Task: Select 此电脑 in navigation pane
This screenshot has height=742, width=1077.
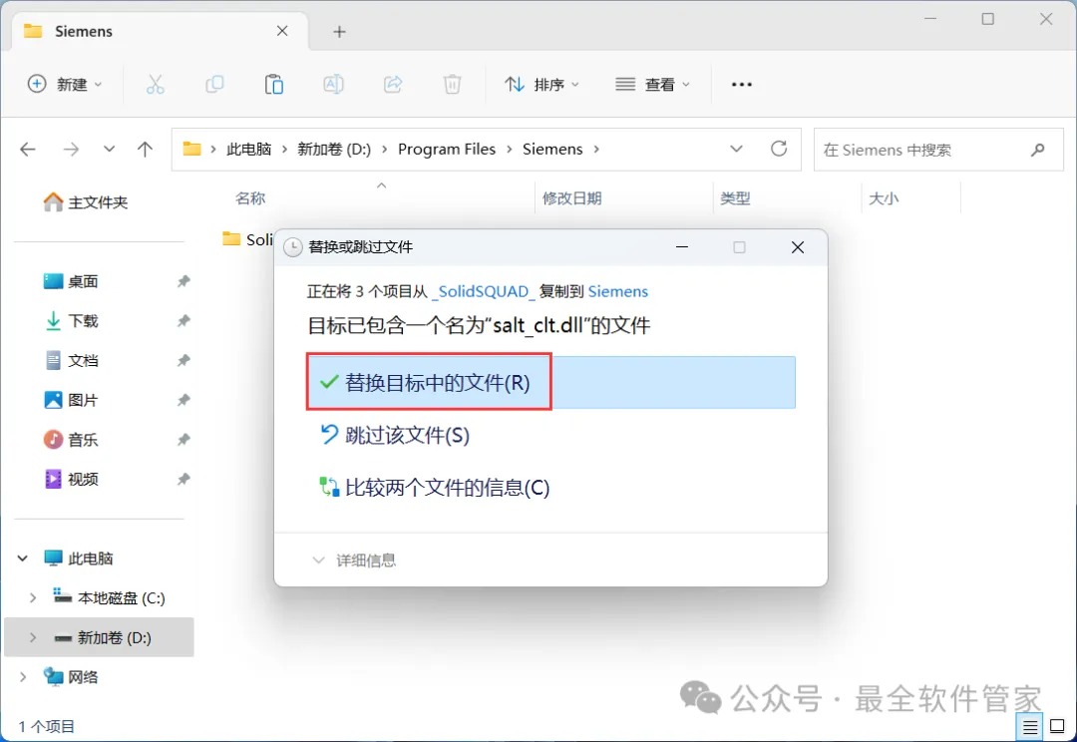Action: coord(79,558)
